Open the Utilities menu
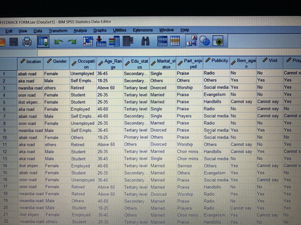301x225 pixels. [120, 30]
